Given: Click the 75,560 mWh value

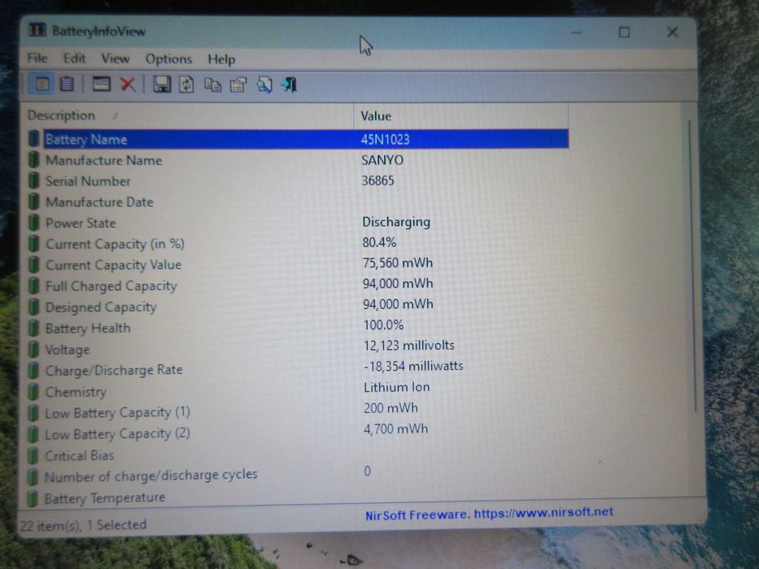Looking at the screenshot, I should pyautogui.click(x=398, y=263).
